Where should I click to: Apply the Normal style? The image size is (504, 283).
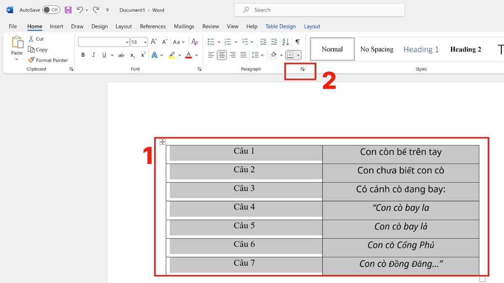click(x=332, y=49)
